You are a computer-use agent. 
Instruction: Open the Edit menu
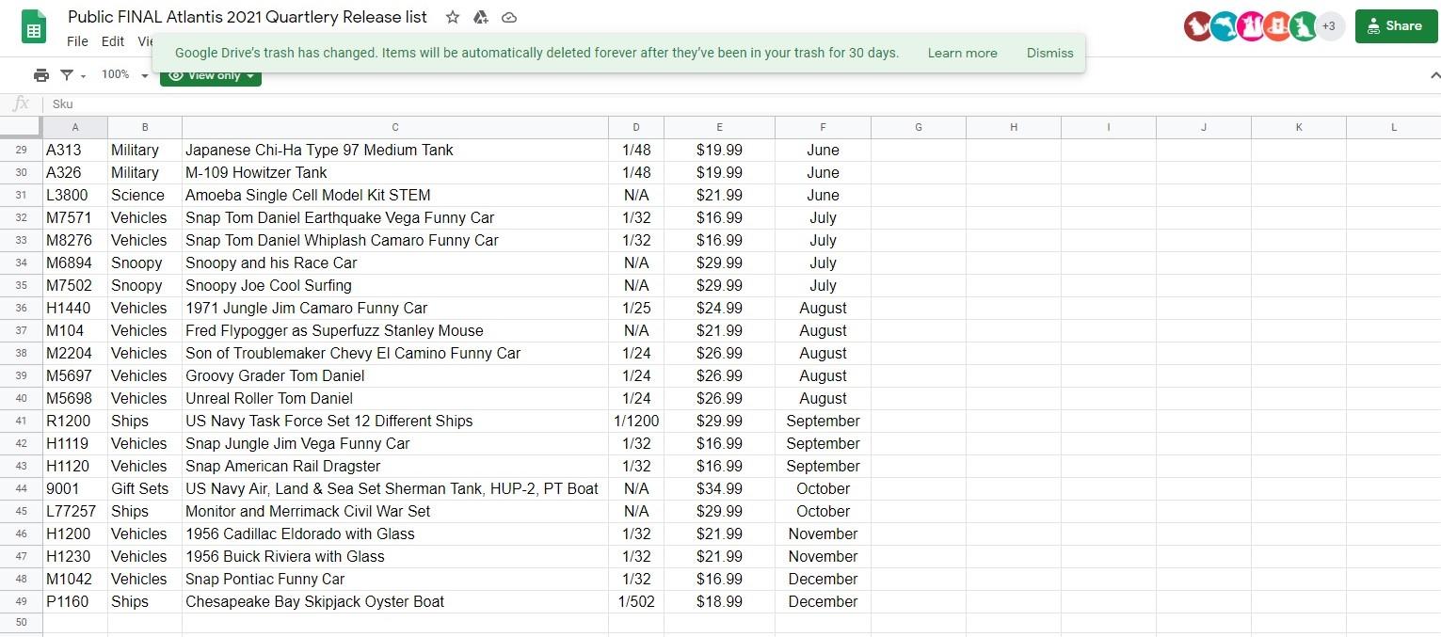pyautogui.click(x=113, y=41)
